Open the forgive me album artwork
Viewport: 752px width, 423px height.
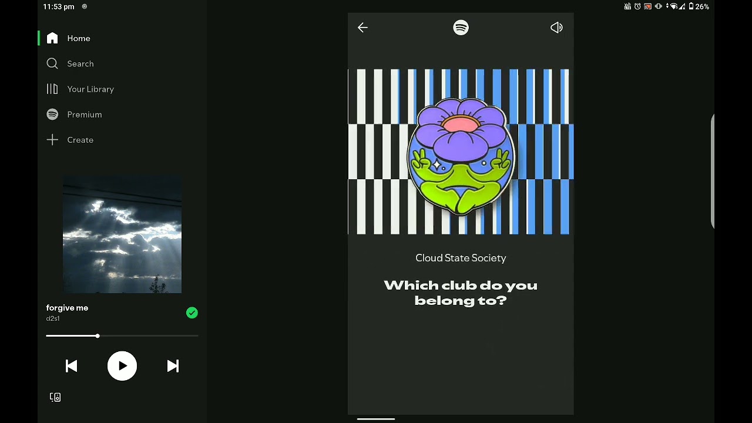(x=122, y=234)
